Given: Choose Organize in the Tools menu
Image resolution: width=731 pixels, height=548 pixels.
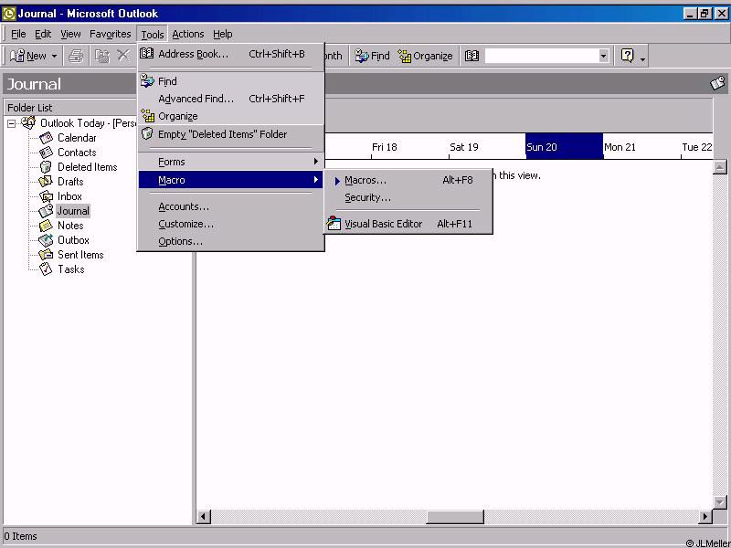Looking at the screenshot, I should [231, 116].
